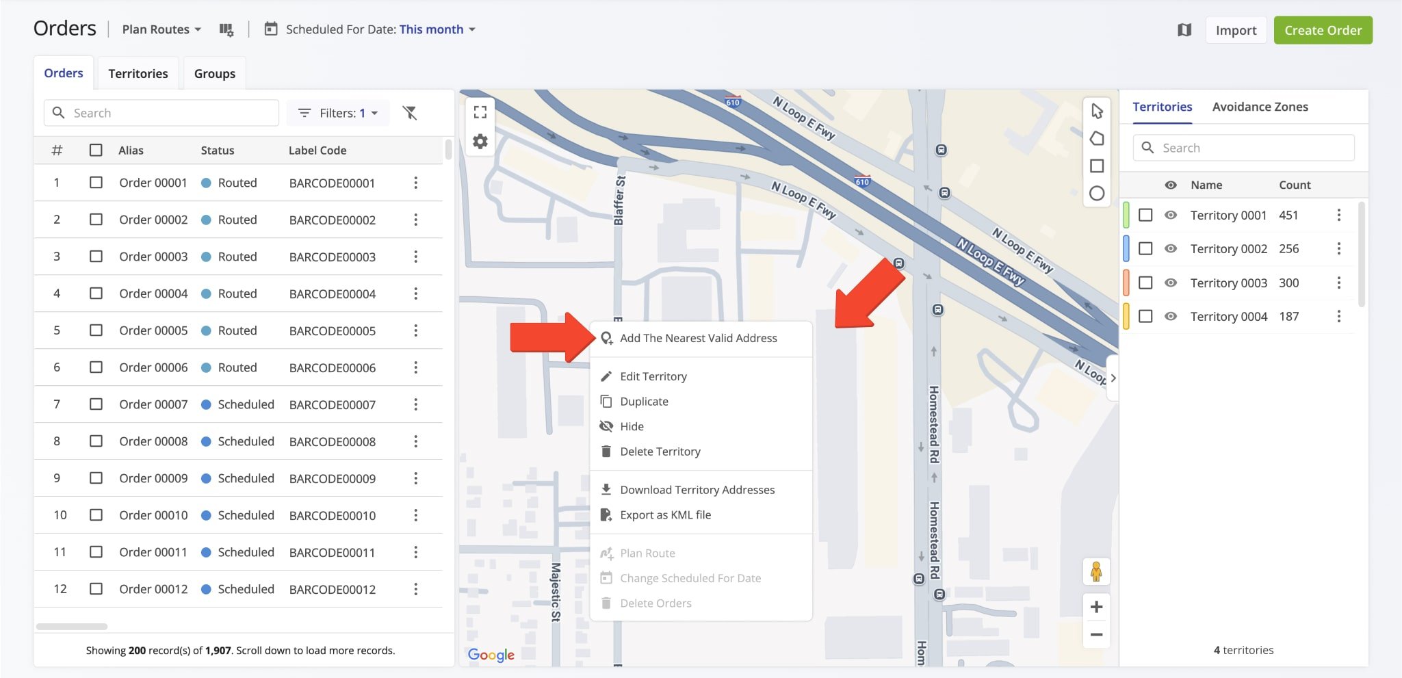Toggle visibility of Territory 0004
This screenshot has height=678, width=1402.
(x=1171, y=316)
